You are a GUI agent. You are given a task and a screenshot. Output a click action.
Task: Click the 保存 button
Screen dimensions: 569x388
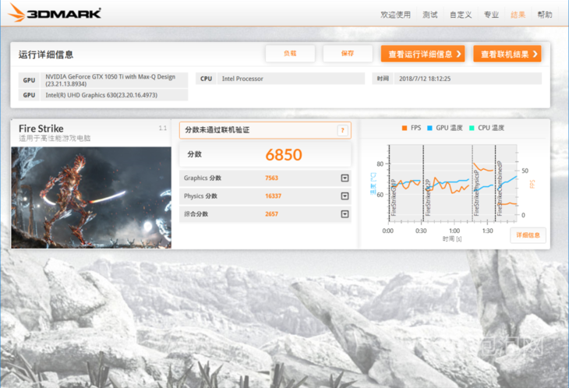348,54
